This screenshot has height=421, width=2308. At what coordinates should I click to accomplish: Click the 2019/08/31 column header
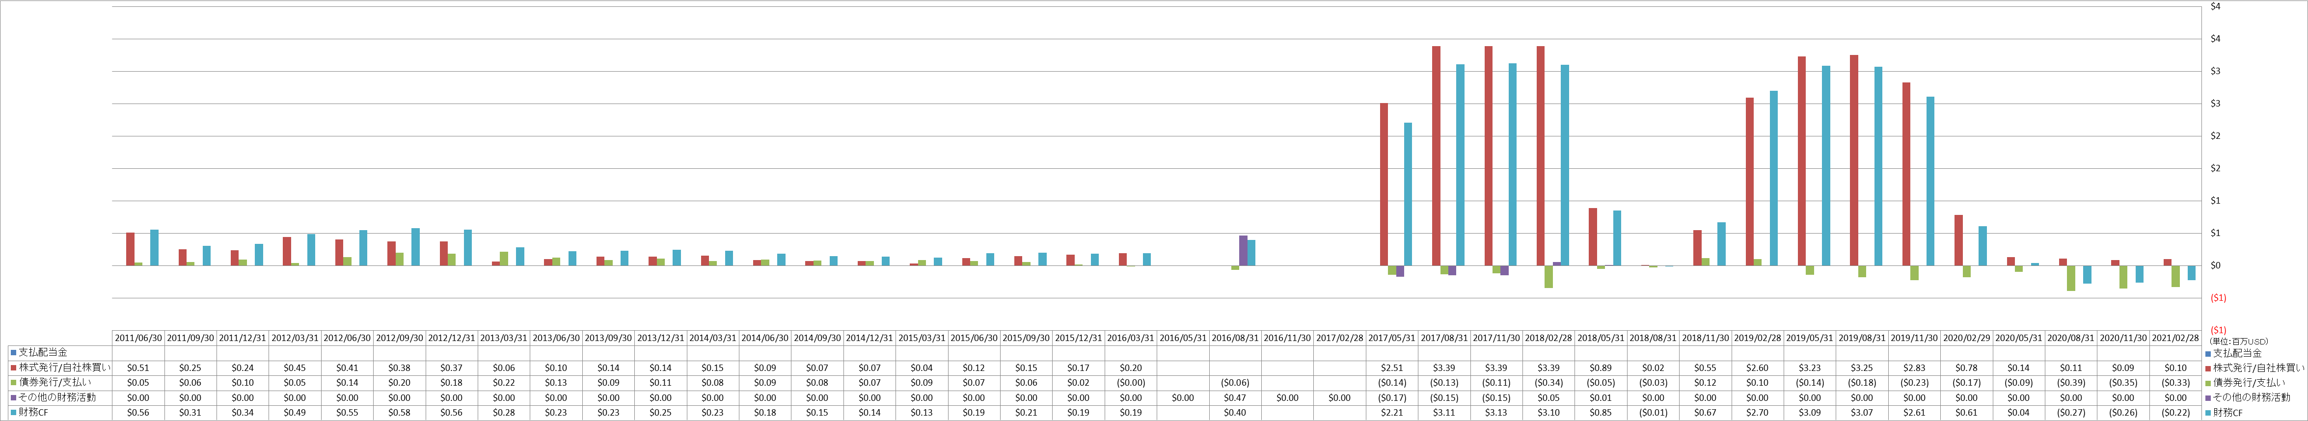click(x=1862, y=338)
